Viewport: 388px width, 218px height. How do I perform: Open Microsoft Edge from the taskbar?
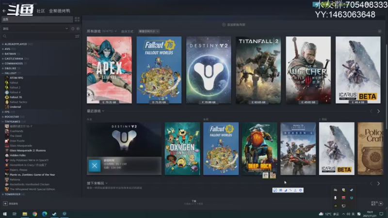45,214
